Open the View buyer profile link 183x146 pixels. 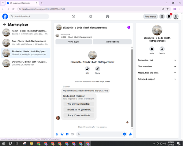click(102, 82)
